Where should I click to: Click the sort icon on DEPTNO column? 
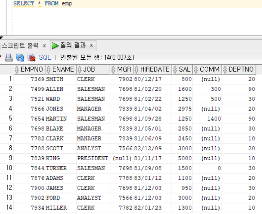coord(225,69)
